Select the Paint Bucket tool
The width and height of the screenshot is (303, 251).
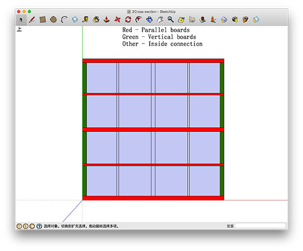point(96,20)
